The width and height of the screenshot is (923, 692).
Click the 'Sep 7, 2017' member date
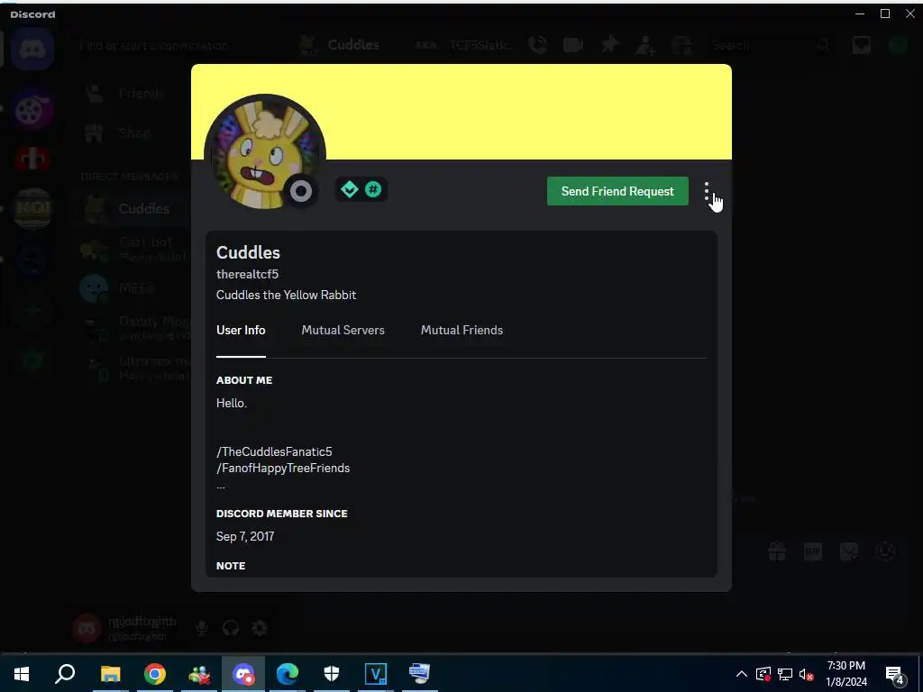(x=245, y=536)
